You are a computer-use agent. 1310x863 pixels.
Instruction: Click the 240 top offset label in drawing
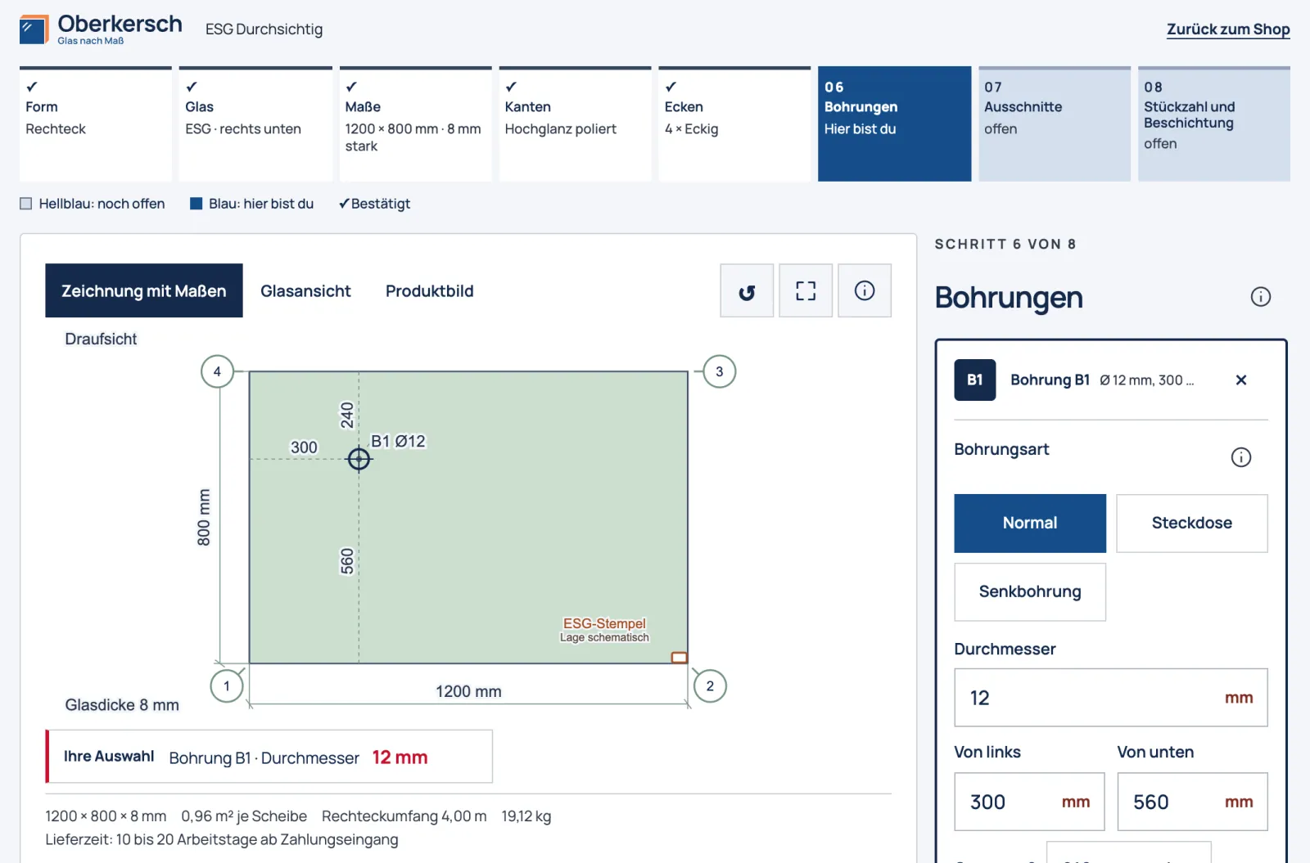coord(347,415)
